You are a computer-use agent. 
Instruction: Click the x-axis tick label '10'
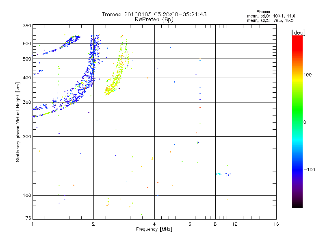[235, 224]
